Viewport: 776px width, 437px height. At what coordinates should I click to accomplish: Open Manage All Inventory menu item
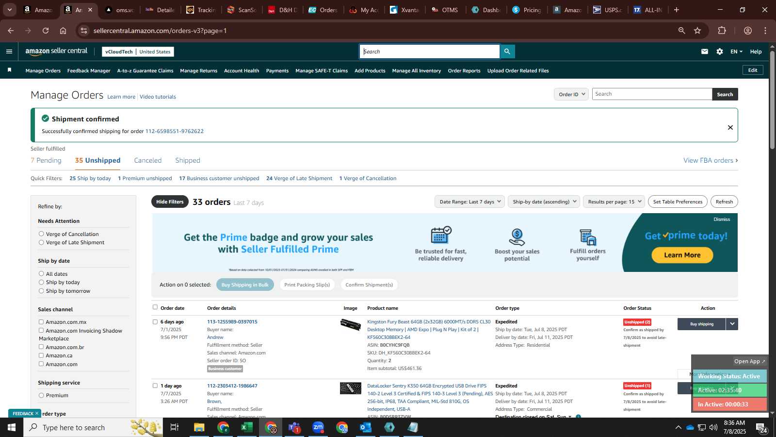[x=417, y=70]
